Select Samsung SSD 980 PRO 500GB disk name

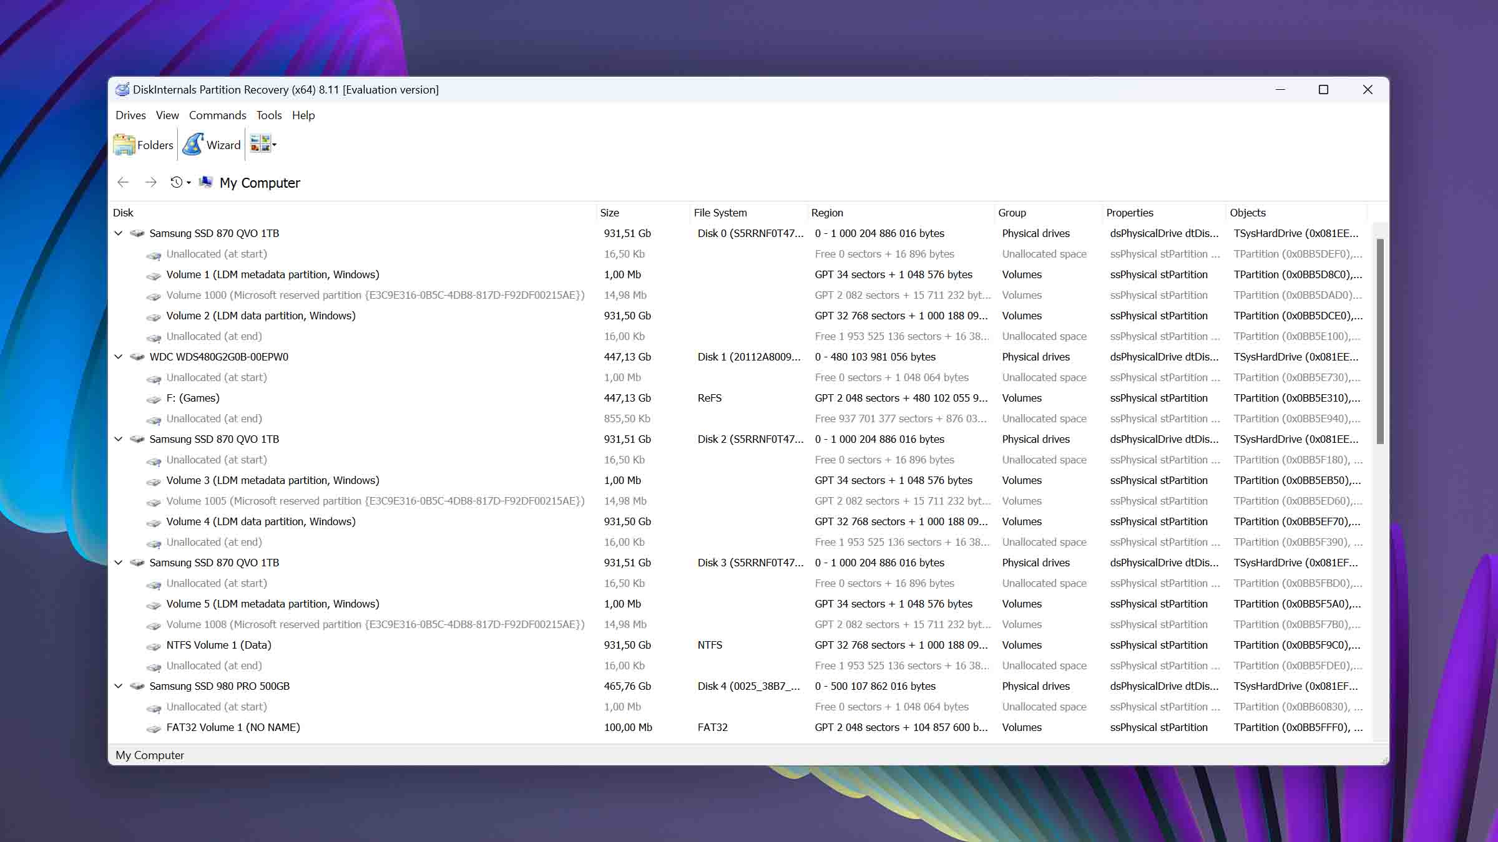click(219, 686)
